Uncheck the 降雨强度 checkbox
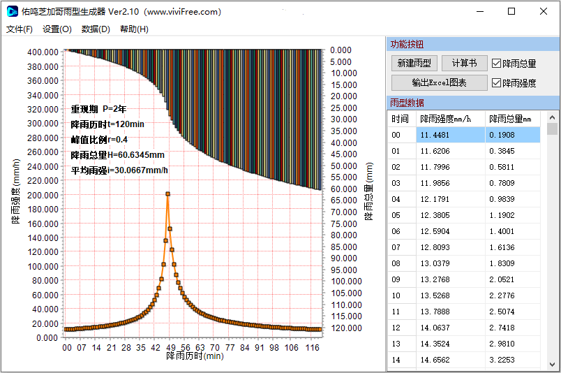Viewport: 561px width, 373px height. coord(496,83)
